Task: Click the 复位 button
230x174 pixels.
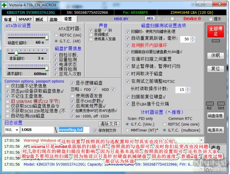Action: 216,69
